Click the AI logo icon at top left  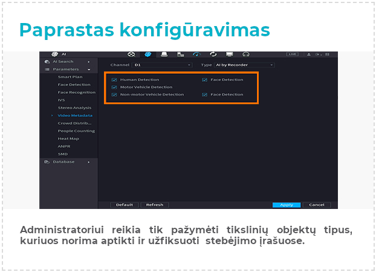[x=55, y=55]
